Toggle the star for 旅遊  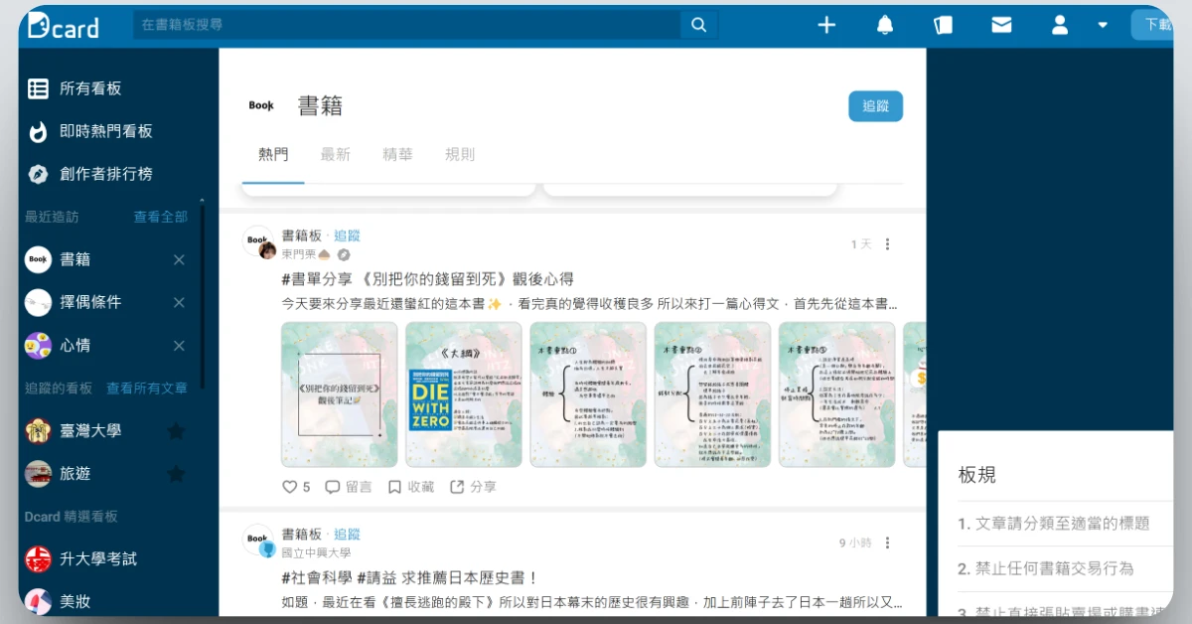click(176, 474)
